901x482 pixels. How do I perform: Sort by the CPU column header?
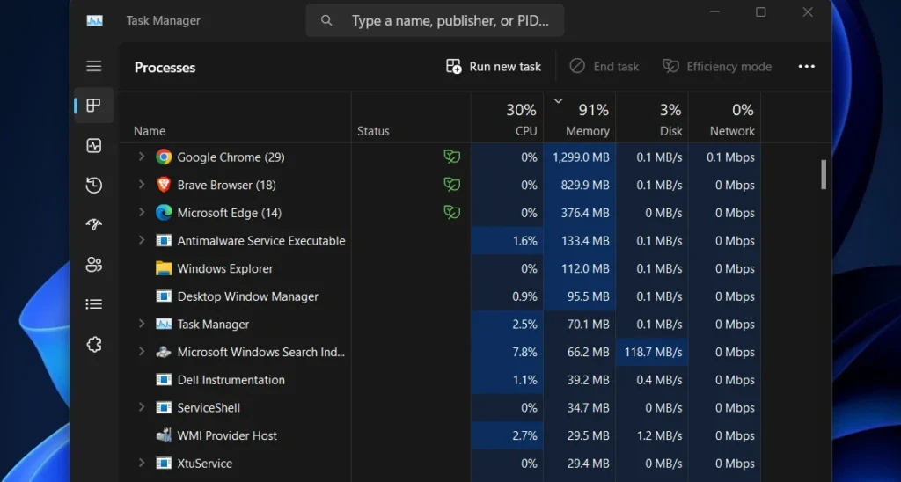(507, 118)
